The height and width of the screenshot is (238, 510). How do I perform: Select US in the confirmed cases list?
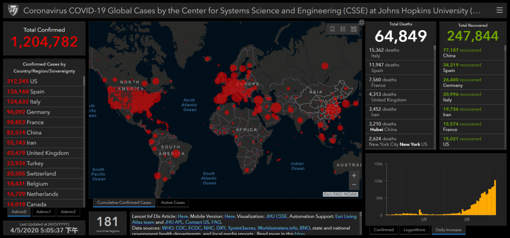(43, 81)
